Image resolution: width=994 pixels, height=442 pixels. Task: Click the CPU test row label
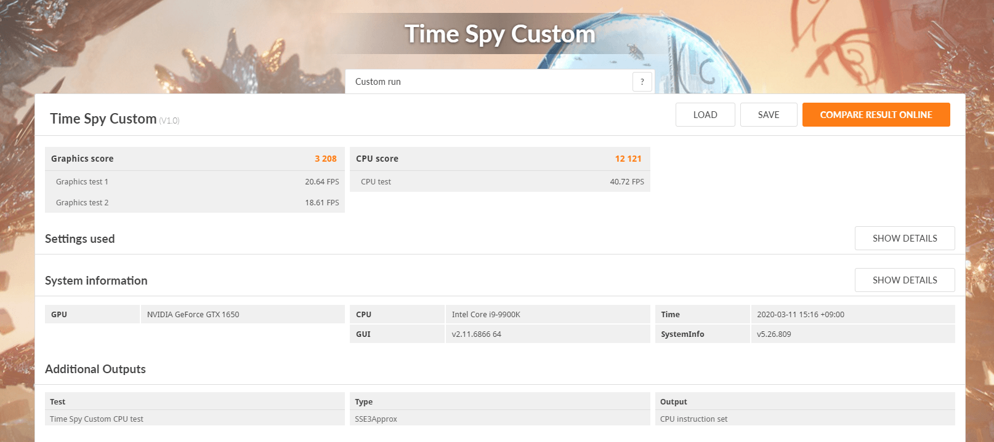[376, 182]
